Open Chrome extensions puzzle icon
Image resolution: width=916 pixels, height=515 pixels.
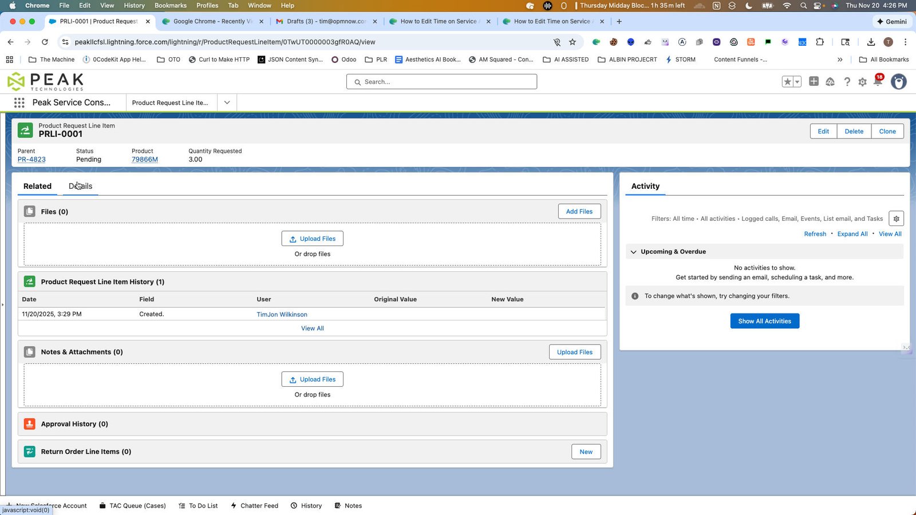(820, 42)
